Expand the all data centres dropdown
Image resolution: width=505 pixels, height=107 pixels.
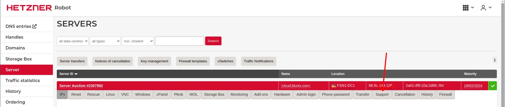(73, 41)
